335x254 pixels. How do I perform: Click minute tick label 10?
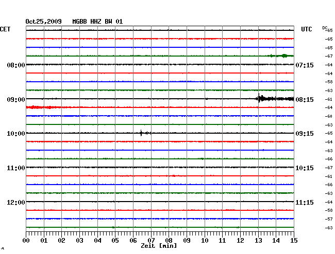click(205, 241)
